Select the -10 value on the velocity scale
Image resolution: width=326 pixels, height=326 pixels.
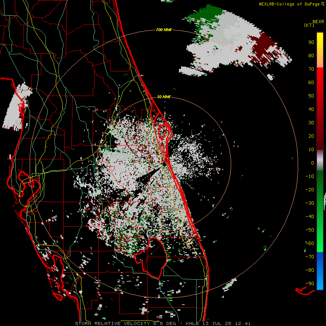(x=310, y=176)
